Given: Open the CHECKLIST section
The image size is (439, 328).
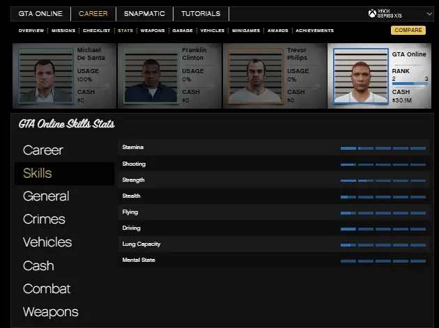Looking at the screenshot, I should [97, 31].
